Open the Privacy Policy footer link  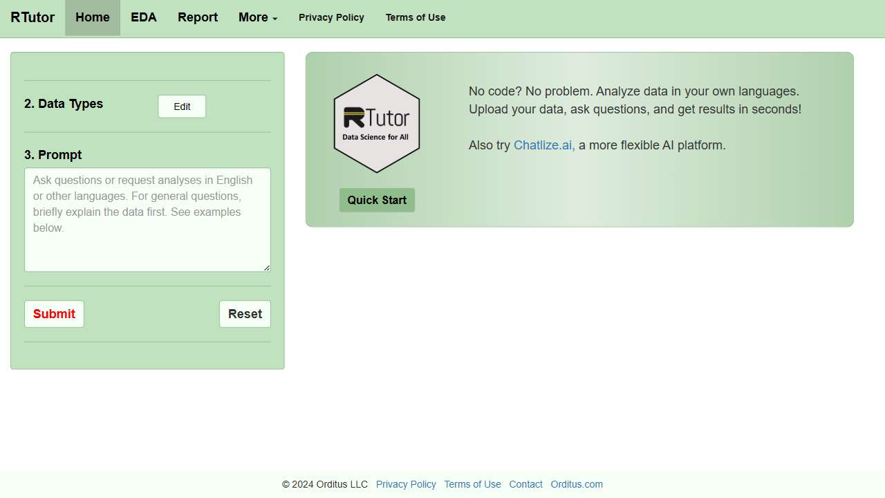tap(406, 484)
